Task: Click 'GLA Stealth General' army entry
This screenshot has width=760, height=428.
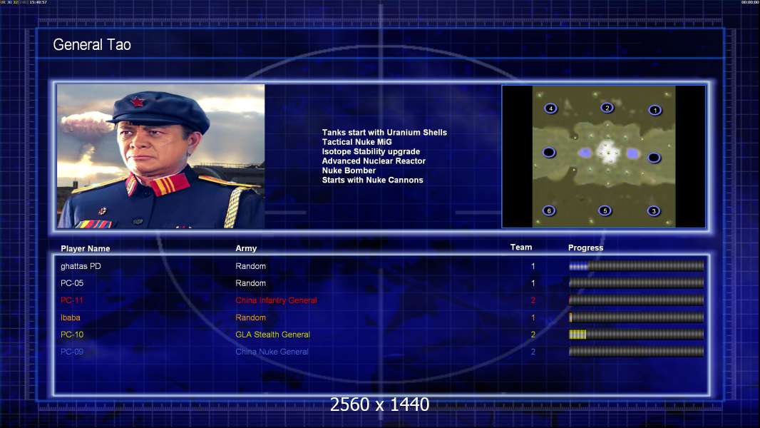Action: (x=272, y=335)
